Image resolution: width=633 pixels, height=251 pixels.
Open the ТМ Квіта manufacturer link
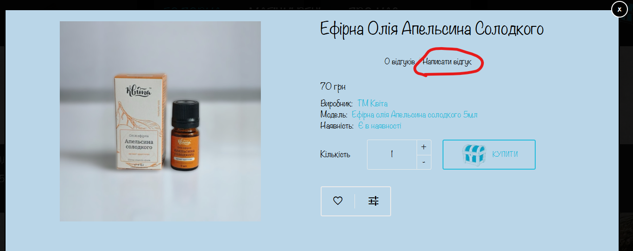click(373, 104)
